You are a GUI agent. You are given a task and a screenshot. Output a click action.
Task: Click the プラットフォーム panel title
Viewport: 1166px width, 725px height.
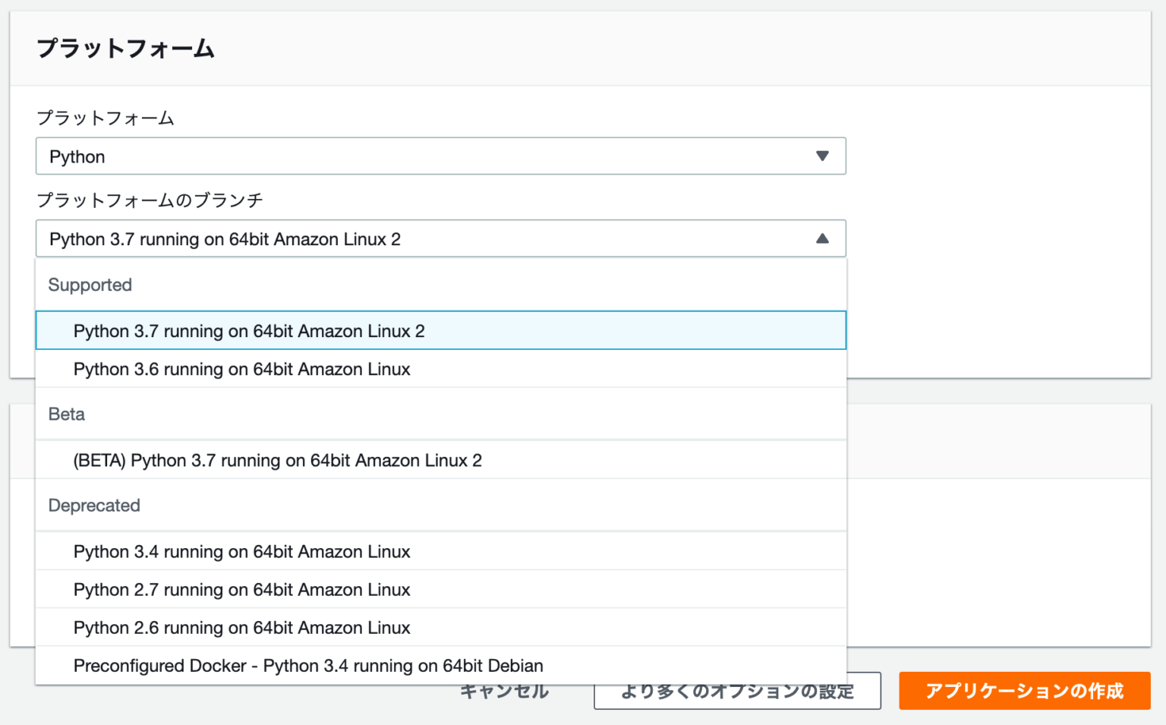point(124,48)
